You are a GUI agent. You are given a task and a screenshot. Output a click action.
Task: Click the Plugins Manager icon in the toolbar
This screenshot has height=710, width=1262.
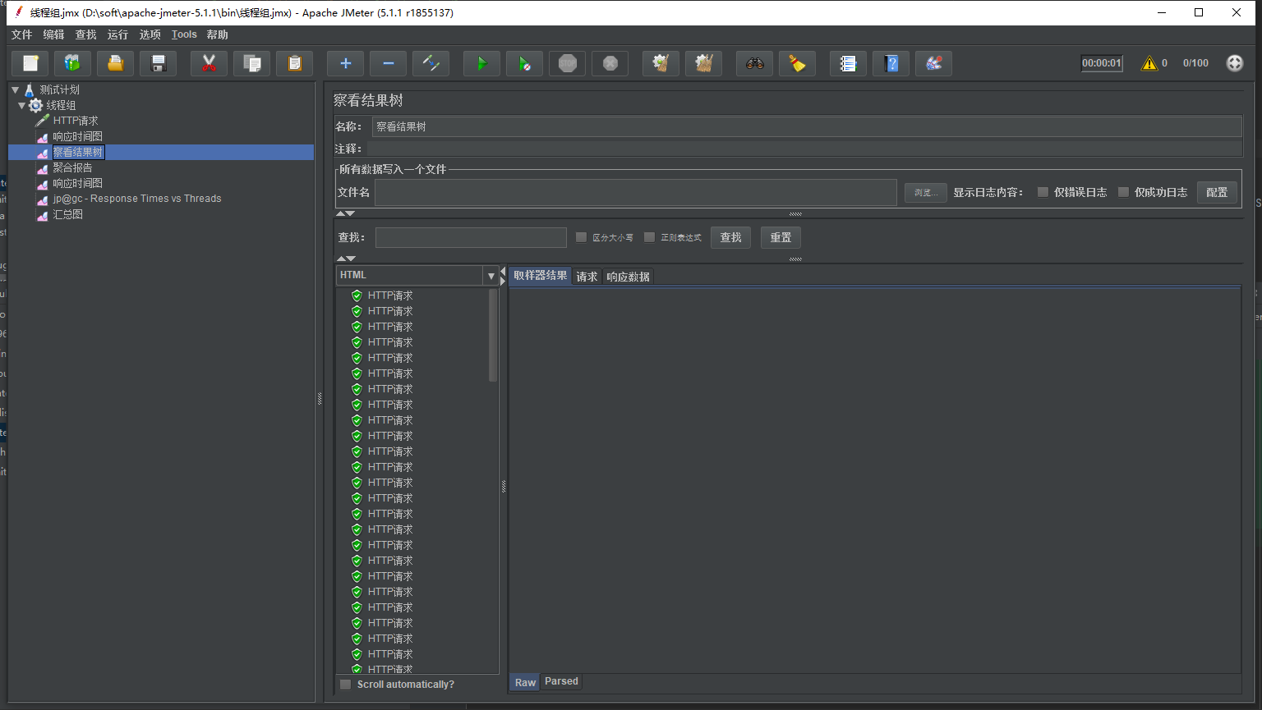(x=934, y=63)
